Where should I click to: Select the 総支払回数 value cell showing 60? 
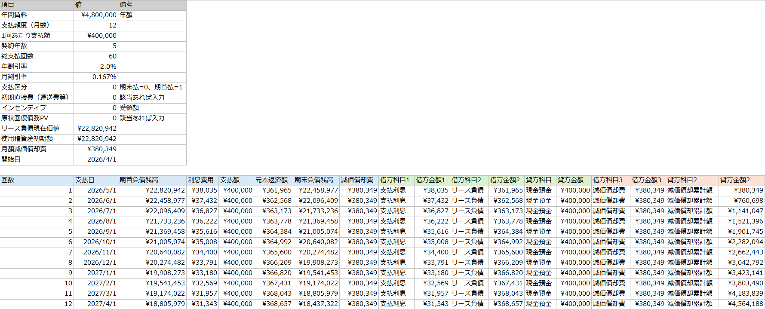coord(96,56)
